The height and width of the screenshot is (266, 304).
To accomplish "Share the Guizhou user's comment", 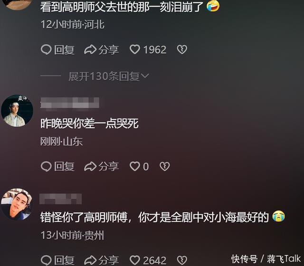I will (x=101, y=260).
